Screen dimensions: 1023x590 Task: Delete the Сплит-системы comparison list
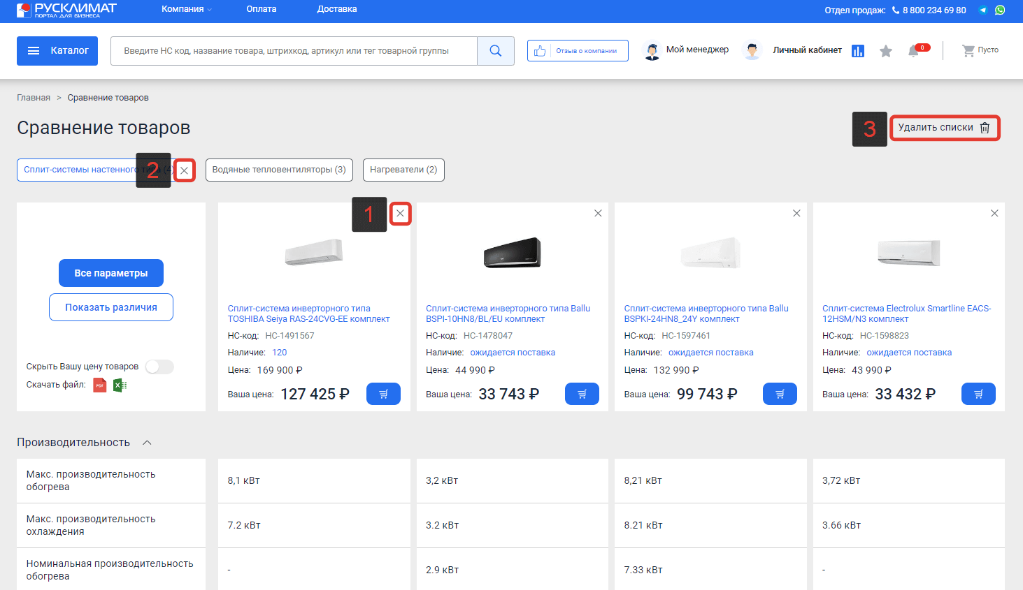(184, 170)
